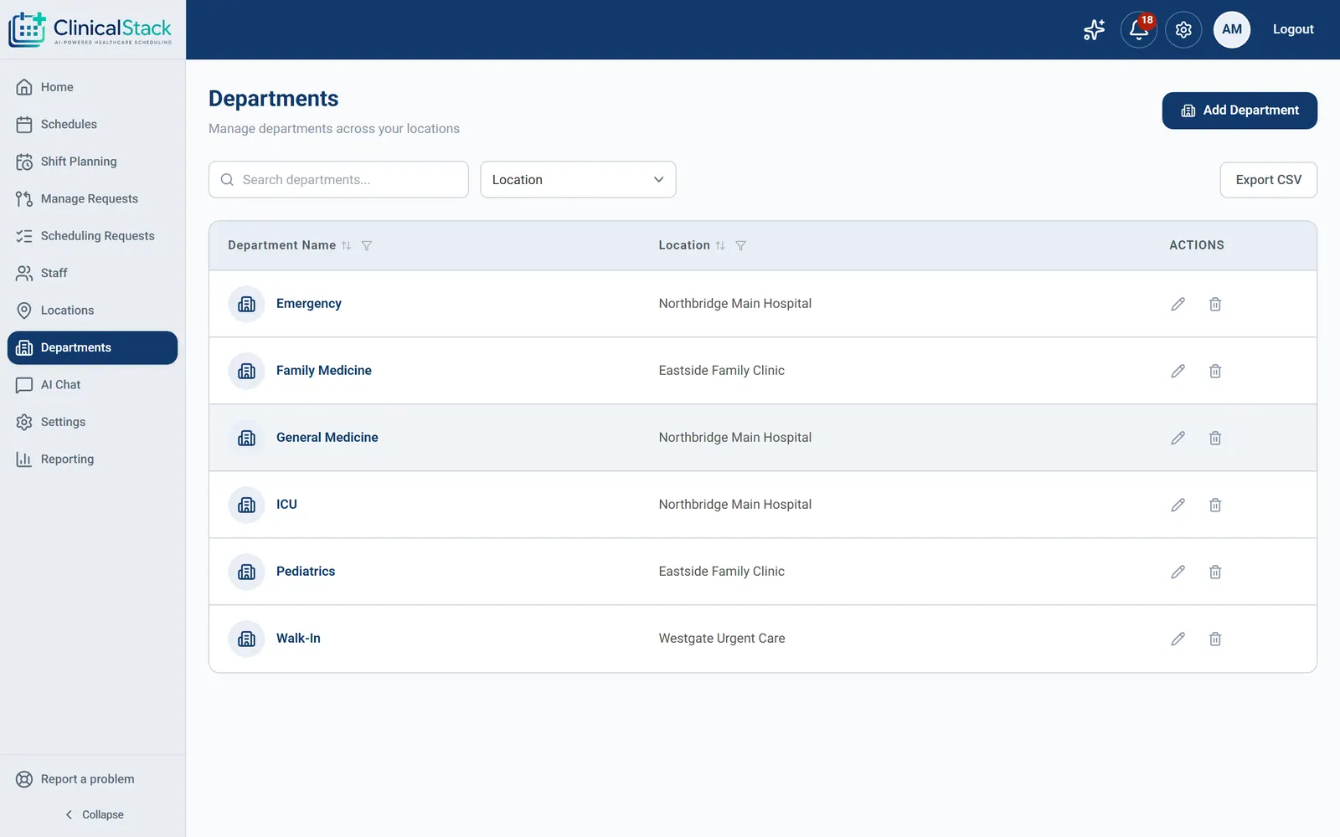Viewport: 1340px width, 837px height.
Task: Open the Pediatrics department name
Action: [x=306, y=572]
